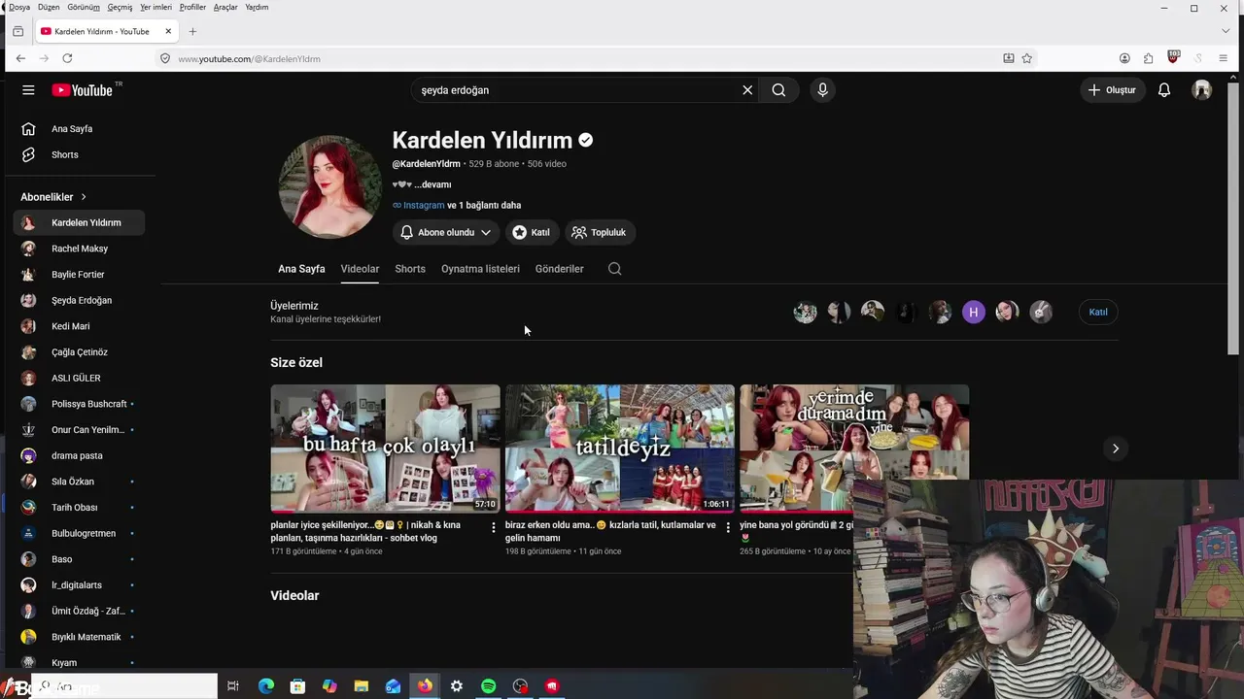Image resolution: width=1244 pixels, height=699 pixels.
Task: Open the Yer imleri menu
Action: (x=155, y=7)
